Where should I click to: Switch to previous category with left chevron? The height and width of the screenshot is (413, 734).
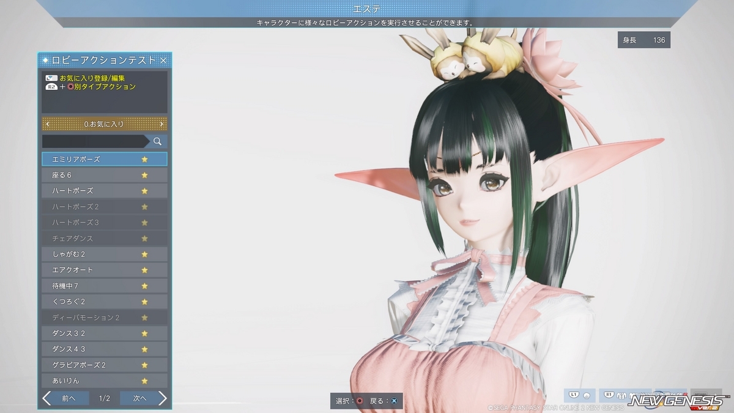(48, 124)
